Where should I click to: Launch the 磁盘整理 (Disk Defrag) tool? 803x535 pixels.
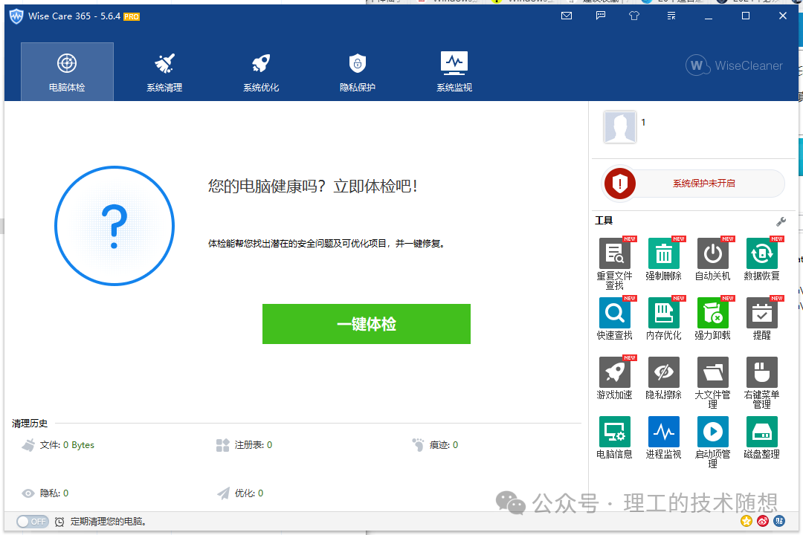click(x=761, y=433)
